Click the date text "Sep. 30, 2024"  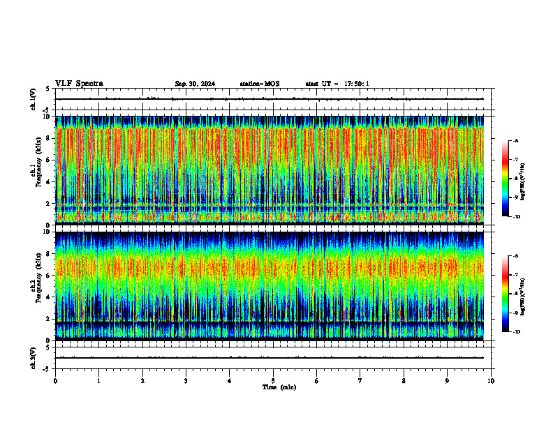195,84
